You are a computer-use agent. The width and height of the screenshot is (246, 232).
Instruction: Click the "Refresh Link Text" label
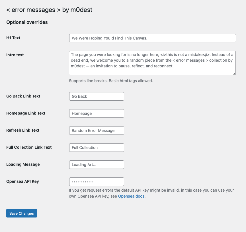[x=23, y=130]
